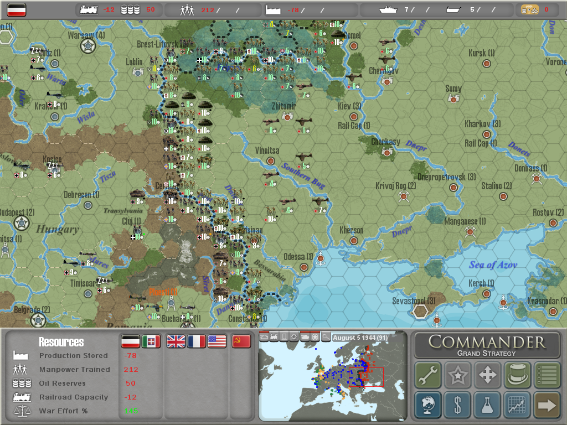The image size is (567, 425).
Task: Open the top hat diplomacy button
Action: [x=517, y=375]
